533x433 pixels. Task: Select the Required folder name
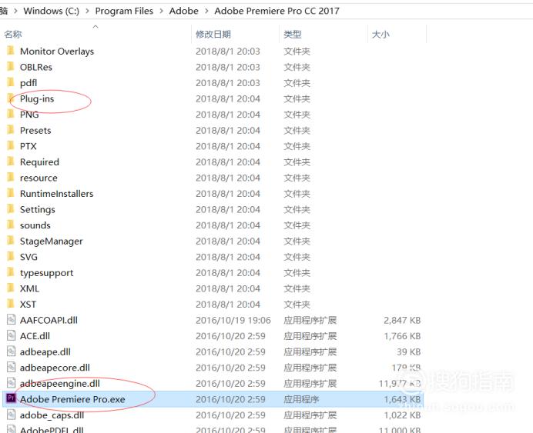pyautogui.click(x=39, y=162)
